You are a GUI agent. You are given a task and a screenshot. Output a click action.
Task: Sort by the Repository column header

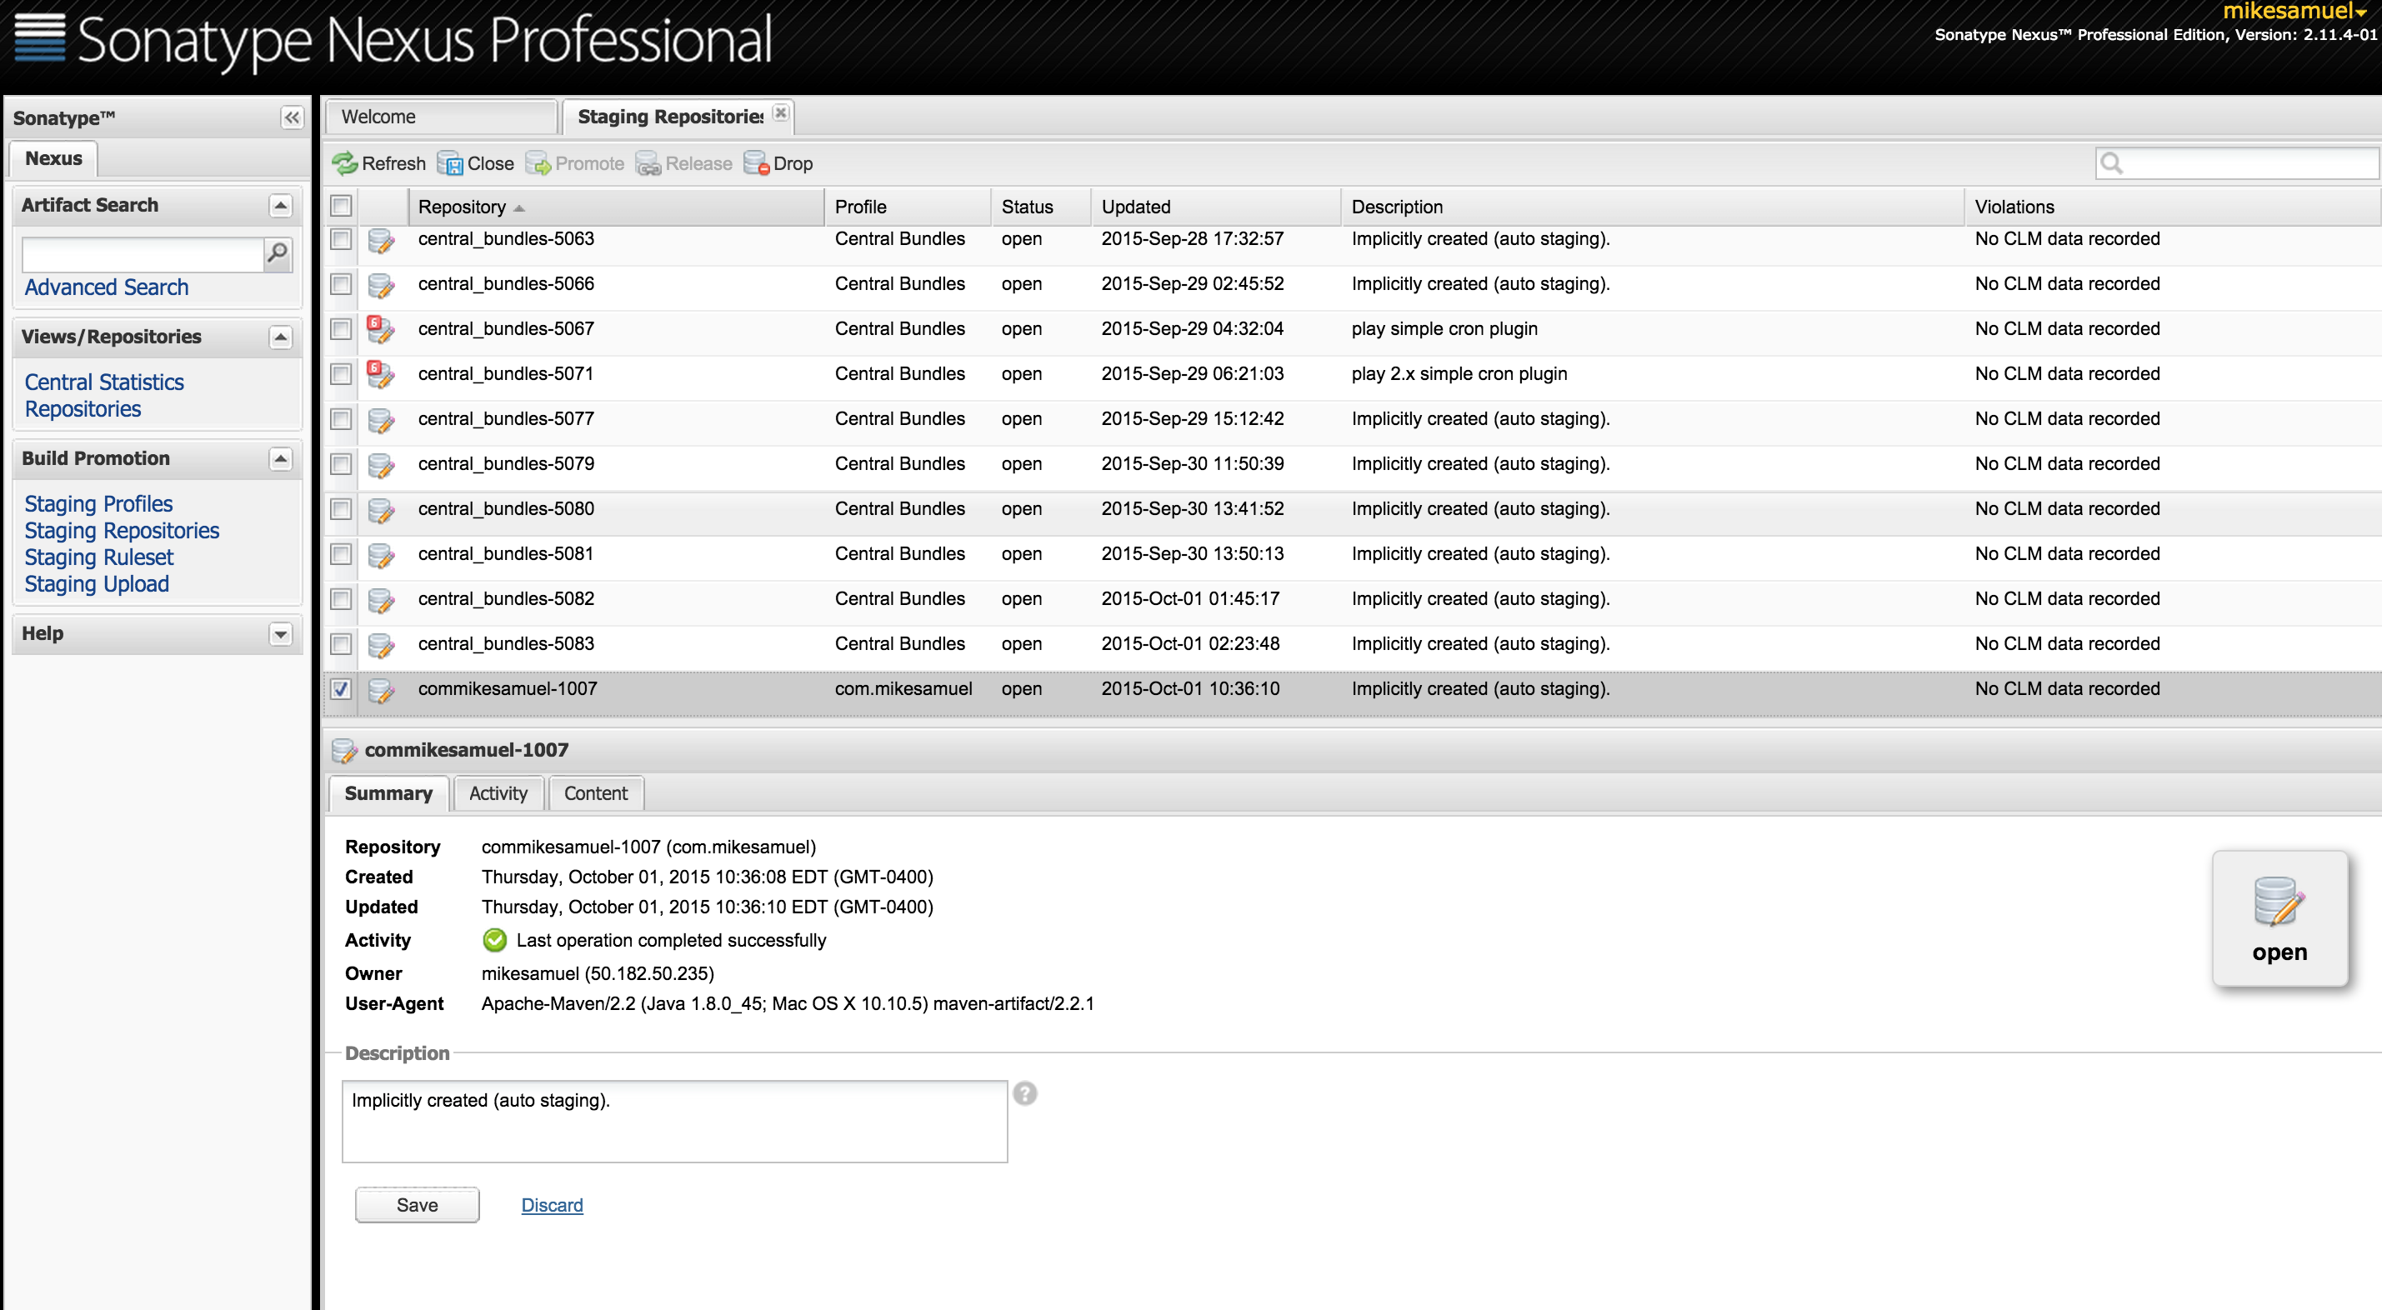pyautogui.click(x=616, y=207)
